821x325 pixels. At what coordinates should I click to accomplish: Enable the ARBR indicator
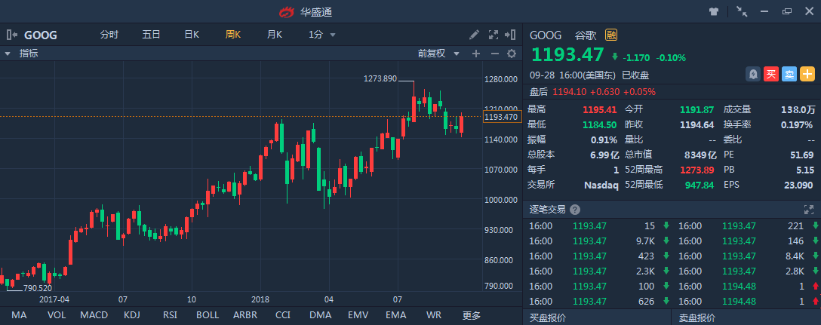pos(245,315)
